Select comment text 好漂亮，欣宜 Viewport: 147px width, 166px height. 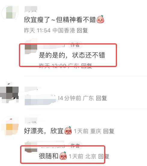[x=44, y=131]
